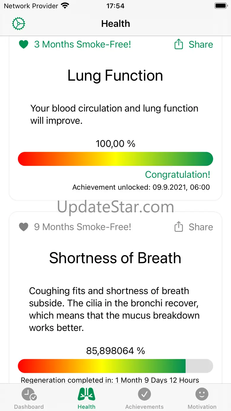Tap the battery indicator in the status bar
Viewport: 231px width, 411px height.
[x=221, y=6]
